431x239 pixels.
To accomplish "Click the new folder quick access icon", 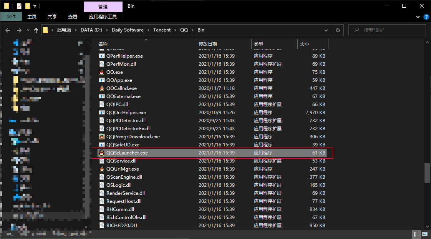I will point(28,6).
